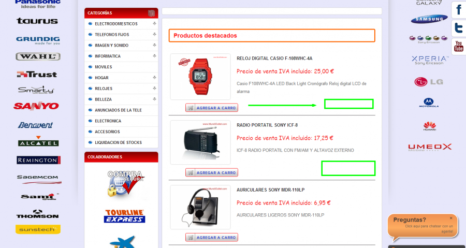The width and height of the screenshot is (466, 248).
Task: Click the Sagemcom brand logo
Action: click(x=39, y=179)
